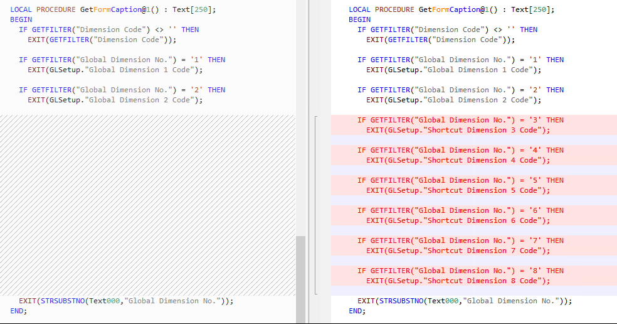This screenshot has height=324, width=617.
Task: Click line EXIT(GLSetup."Shortcut Dimension 5 Code")
Action: 458,190
